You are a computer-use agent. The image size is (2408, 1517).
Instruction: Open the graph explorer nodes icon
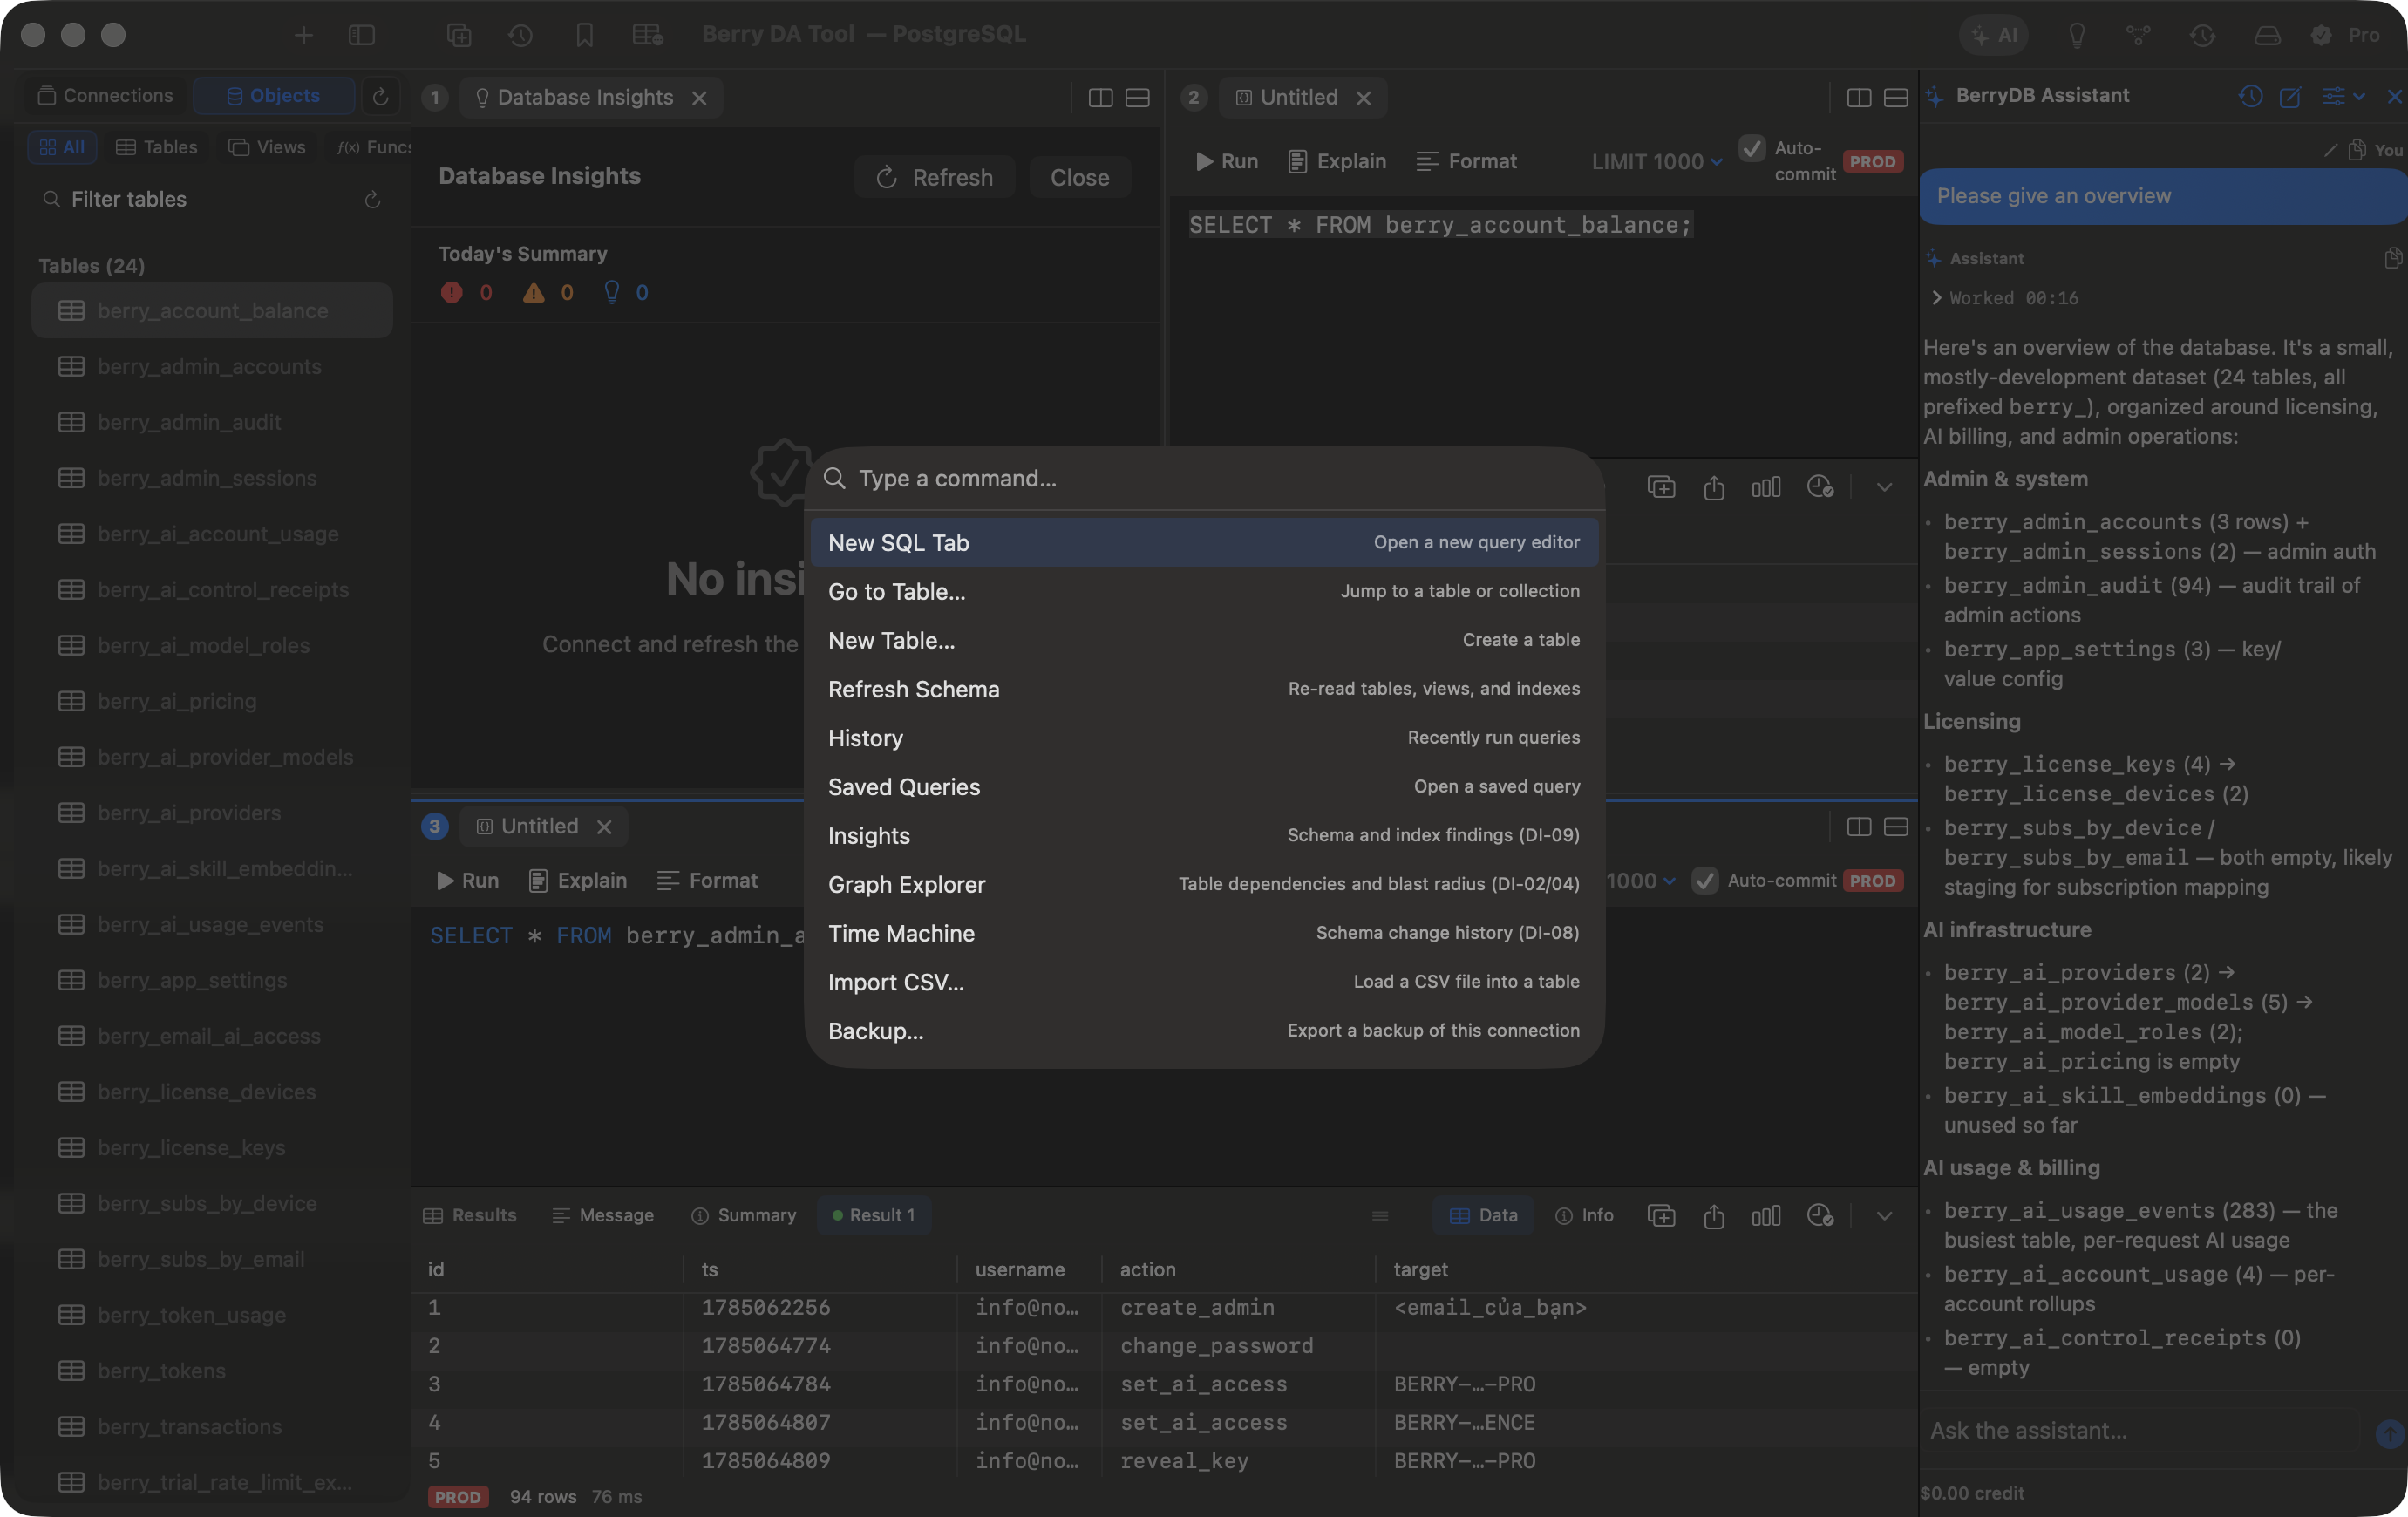[2138, 35]
